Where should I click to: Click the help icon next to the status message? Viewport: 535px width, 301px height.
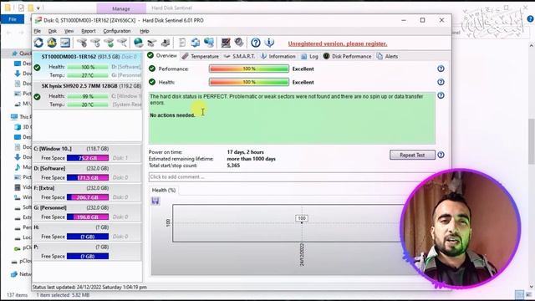tap(441, 95)
